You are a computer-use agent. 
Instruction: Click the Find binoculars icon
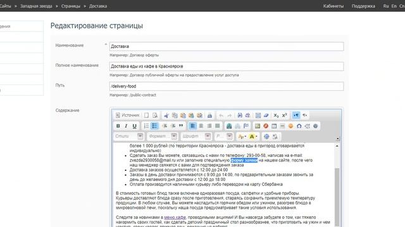(x=240, y=115)
